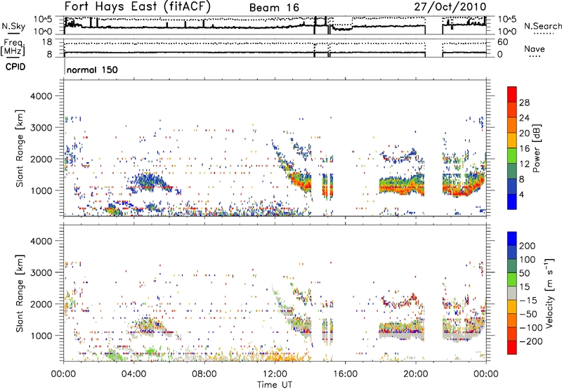Click the '12:00' time axis label
The image size is (562, 389).
[275, 374]
